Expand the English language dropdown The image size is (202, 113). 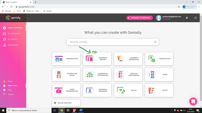click(13, 94)
